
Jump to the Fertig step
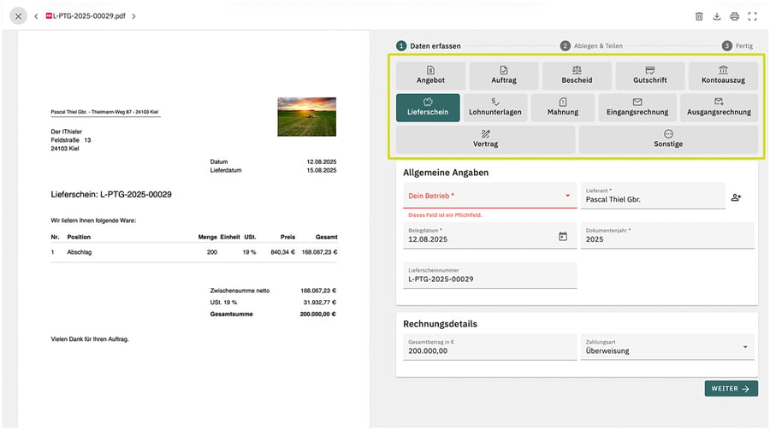click(x=737, y=45)
